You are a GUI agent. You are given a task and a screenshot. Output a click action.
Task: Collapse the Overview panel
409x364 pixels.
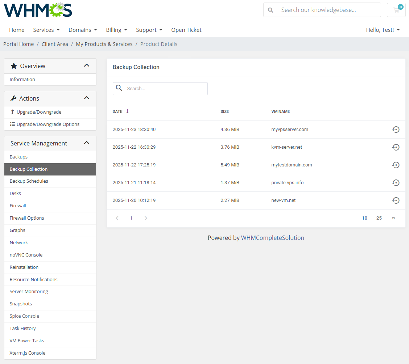click(x=87, y=65)
